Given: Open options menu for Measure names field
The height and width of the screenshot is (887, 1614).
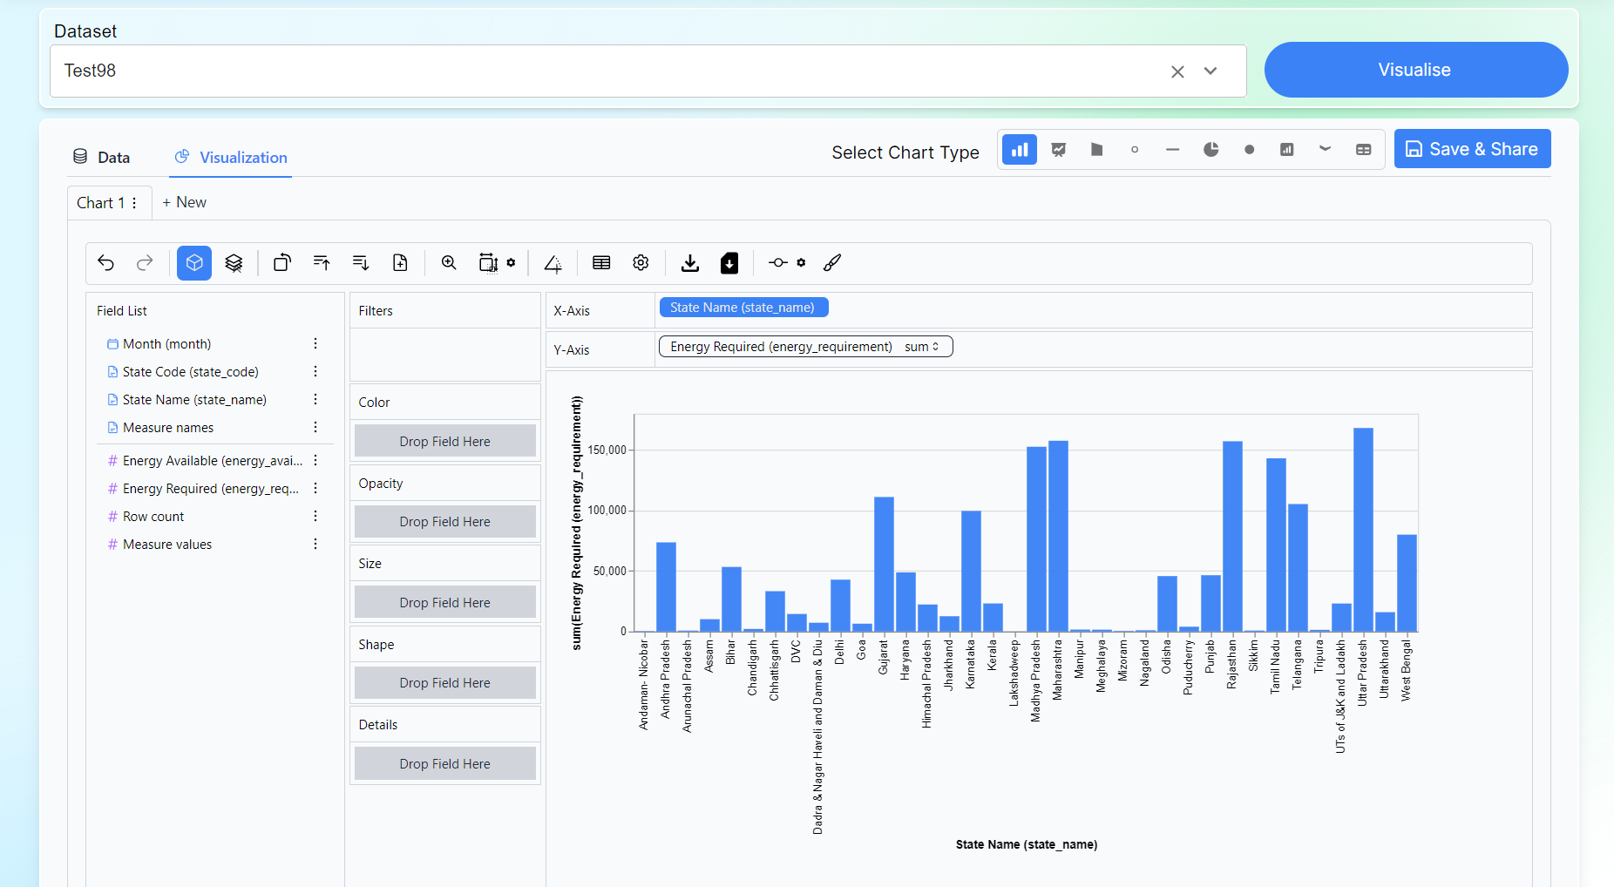Looking at the screenshot, I should (315, 428).
